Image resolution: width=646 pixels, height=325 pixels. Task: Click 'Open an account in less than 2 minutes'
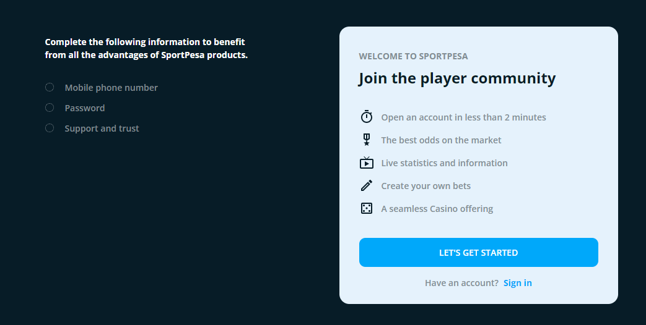click(463, 117)
